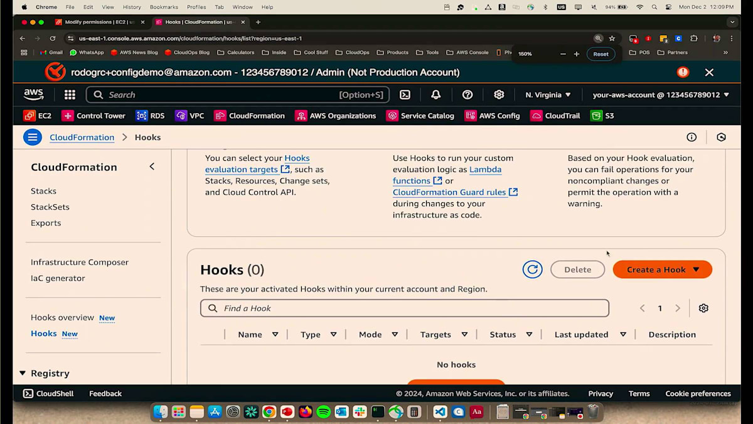The image size is (753, 424).
Task: Click the orange warning alert icon
Action: (x=683, y=72)
